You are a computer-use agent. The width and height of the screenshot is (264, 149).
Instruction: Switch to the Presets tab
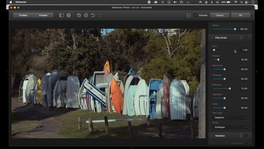(x=43, y=15)
